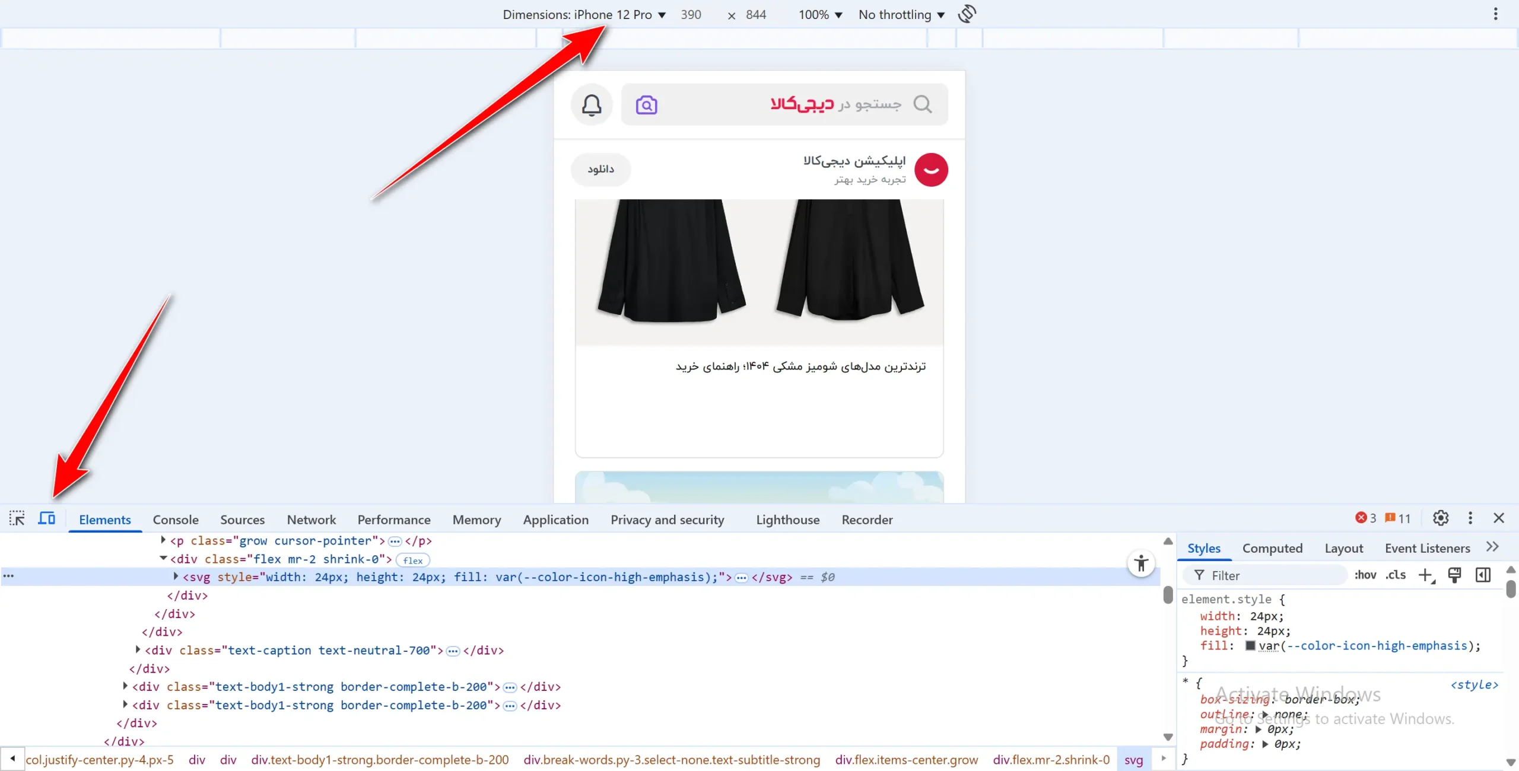Expand the svg node in the DOM tree
This screenshot has width=1519, height=771.
click(x=174, y=576)
